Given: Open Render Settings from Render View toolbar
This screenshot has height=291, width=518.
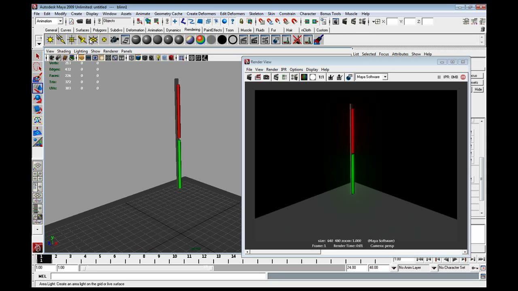Looking at the screenshot, I should pos(294,77).
